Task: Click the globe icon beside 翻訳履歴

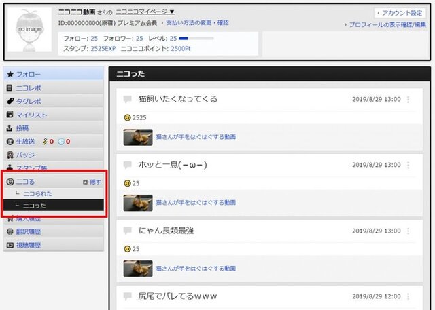Action: point(10,231)
